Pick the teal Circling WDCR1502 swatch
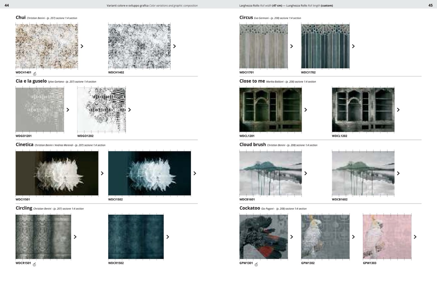 coord(136,237)
